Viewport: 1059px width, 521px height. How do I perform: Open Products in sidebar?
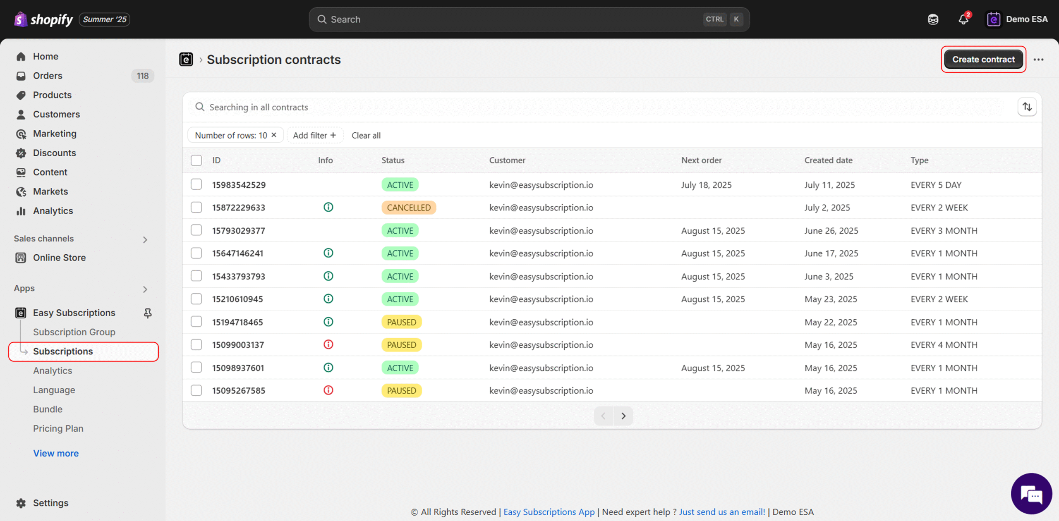click(x=52, y=95)
